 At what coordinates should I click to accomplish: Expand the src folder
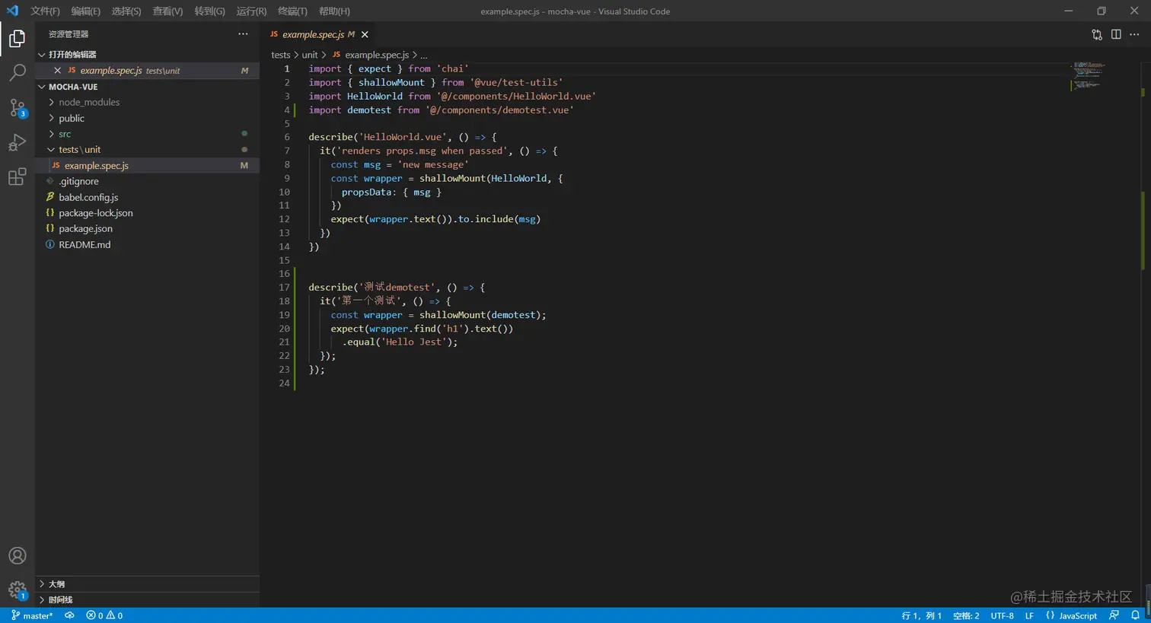[65, 134]
